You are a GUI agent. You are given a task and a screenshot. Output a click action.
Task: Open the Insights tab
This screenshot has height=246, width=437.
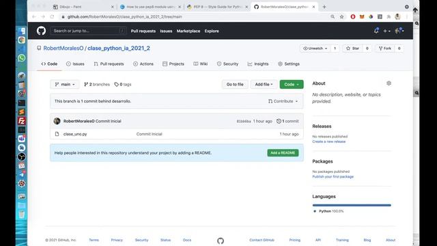tap(258, 64)
